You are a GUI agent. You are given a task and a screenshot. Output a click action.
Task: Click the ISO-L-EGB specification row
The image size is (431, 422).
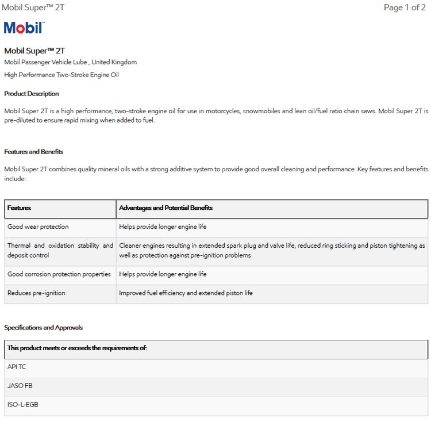click(216, 405)
